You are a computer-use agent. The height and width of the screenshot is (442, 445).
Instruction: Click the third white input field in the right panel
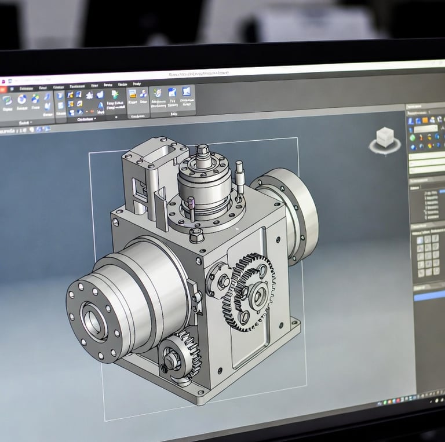point(427,170)
